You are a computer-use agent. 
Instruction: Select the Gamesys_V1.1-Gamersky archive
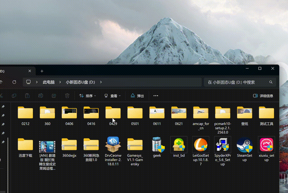(x=135, y=152)
